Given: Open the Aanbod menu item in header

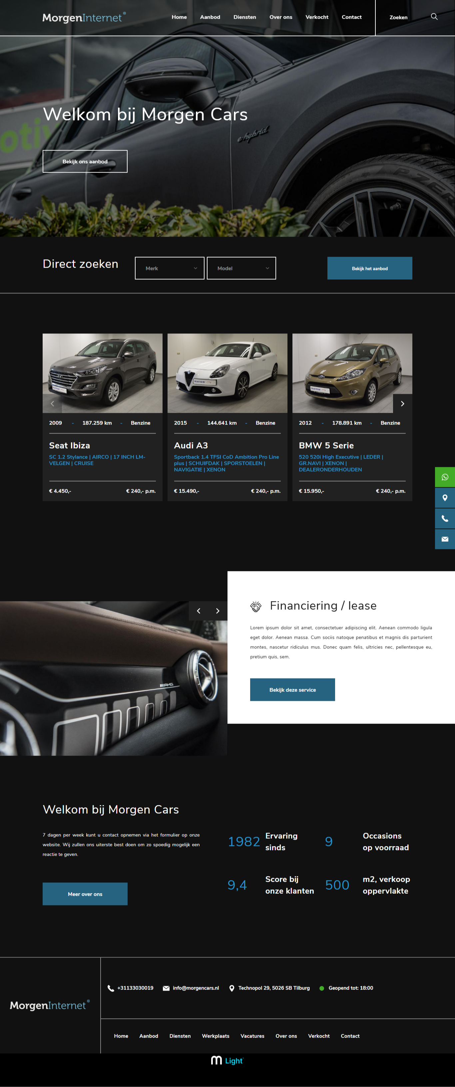Looking at the screenshot, I should 210,17.
